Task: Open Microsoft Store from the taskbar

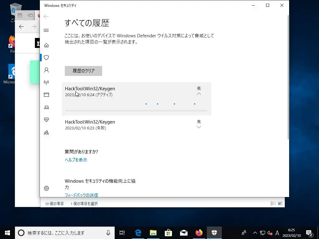Action: pos(169,233)
